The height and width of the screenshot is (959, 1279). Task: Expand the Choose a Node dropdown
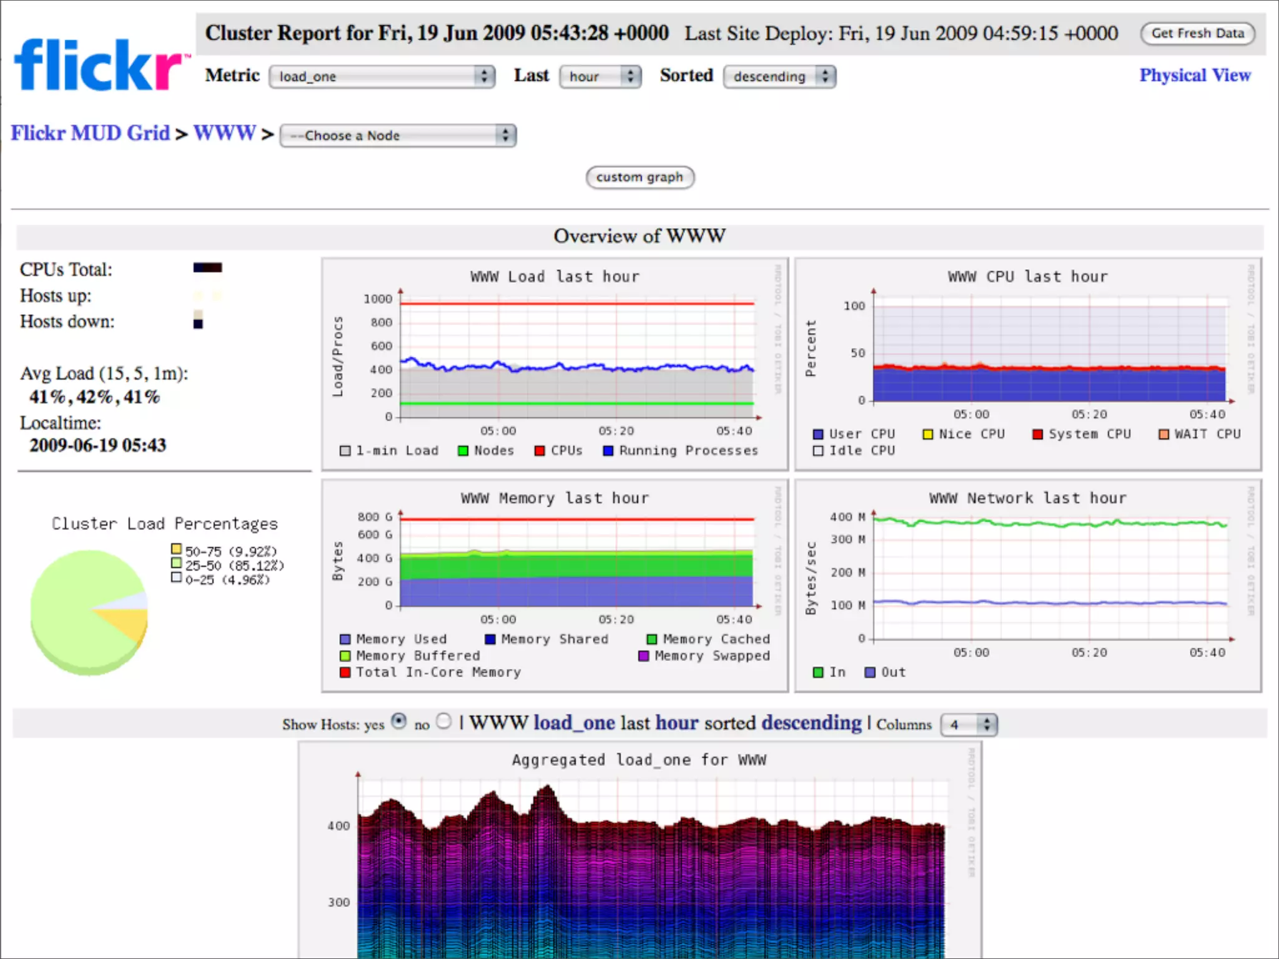coord(398,135)
